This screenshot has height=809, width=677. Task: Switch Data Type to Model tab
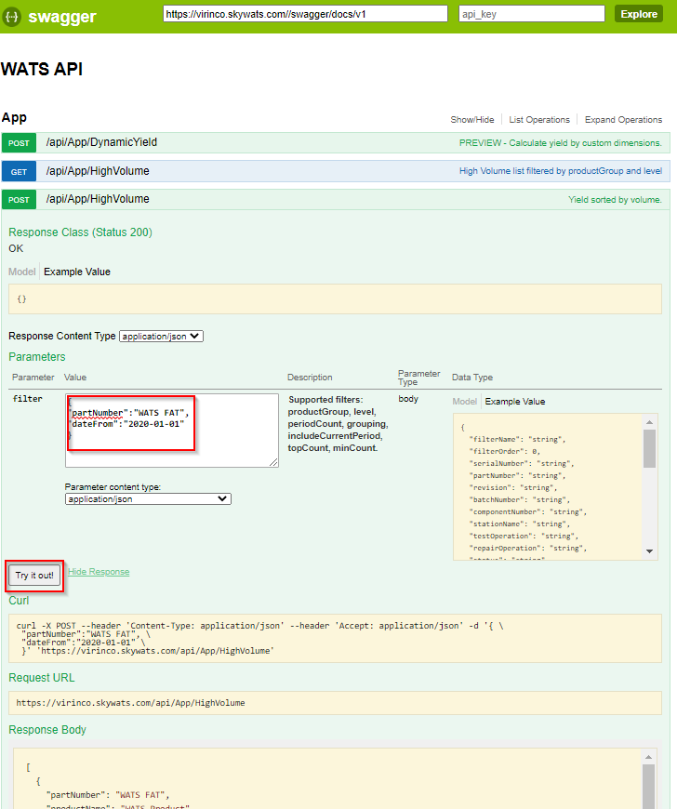pos(464,402)
